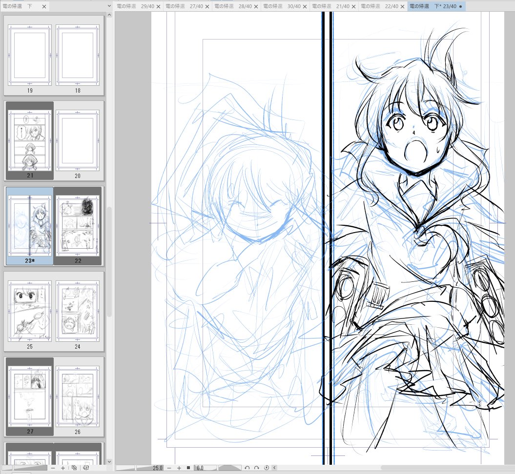This screenshot has height=474, width=515.
Task: Close the 29/40 canvas tab
Action: point(158,6)
